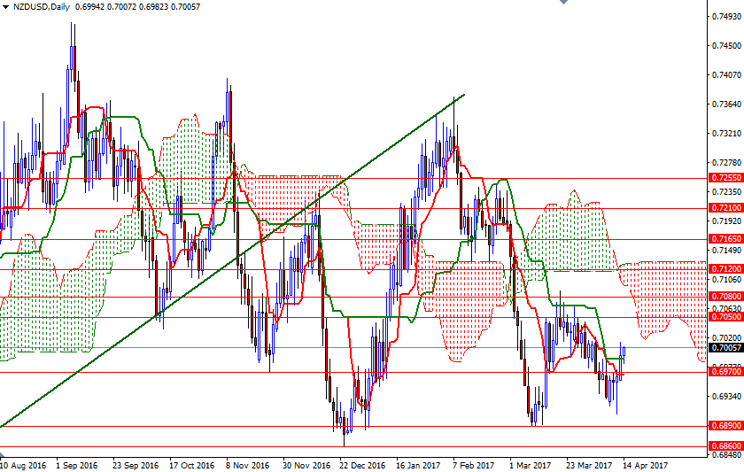Select the 0.68900 price level label
The height and width of the screenshot is (472, 744).
tap(725, 426)
